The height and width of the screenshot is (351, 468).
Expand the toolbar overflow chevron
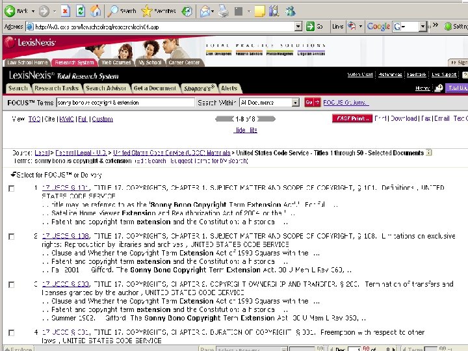pos(435,25)
